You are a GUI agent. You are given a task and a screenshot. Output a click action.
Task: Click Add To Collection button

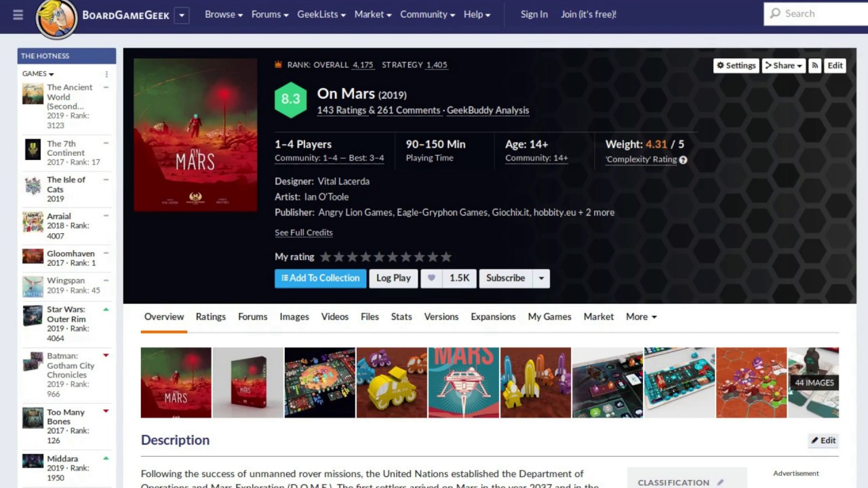(321, 278)
